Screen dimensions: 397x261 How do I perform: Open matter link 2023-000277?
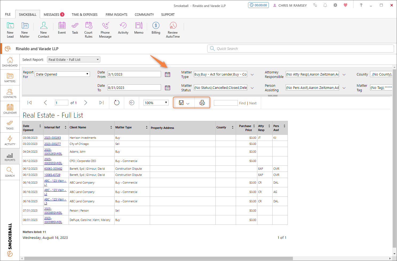pos(52,144)
